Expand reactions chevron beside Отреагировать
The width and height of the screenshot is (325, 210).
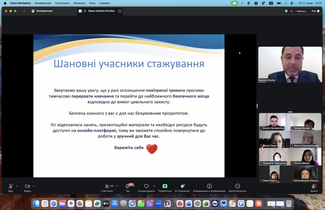(154, 186)
